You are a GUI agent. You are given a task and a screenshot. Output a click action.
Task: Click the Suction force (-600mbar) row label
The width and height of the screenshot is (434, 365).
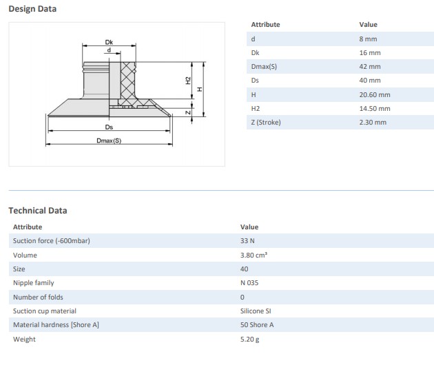52,240
